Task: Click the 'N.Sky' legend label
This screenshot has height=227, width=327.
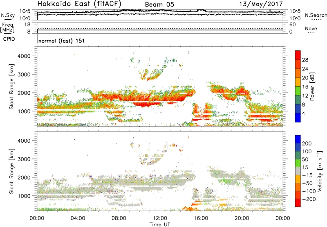Action: point(8,15)
